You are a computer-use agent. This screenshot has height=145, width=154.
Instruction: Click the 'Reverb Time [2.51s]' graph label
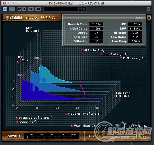(x=85, y=114)
